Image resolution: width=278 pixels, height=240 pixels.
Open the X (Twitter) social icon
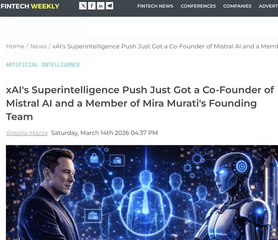coord(83,6)
